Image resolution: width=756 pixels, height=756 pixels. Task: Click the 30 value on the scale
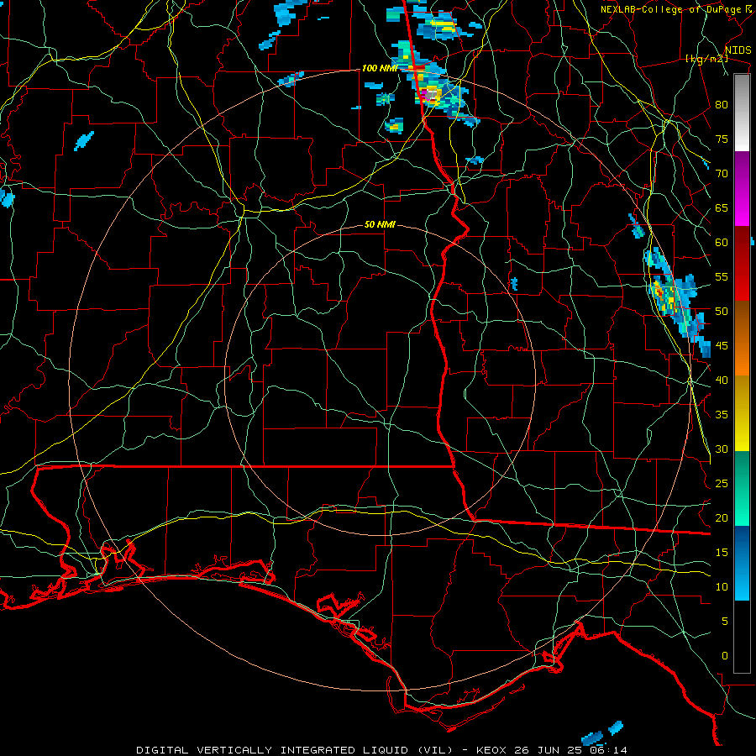tap(722, 449)
